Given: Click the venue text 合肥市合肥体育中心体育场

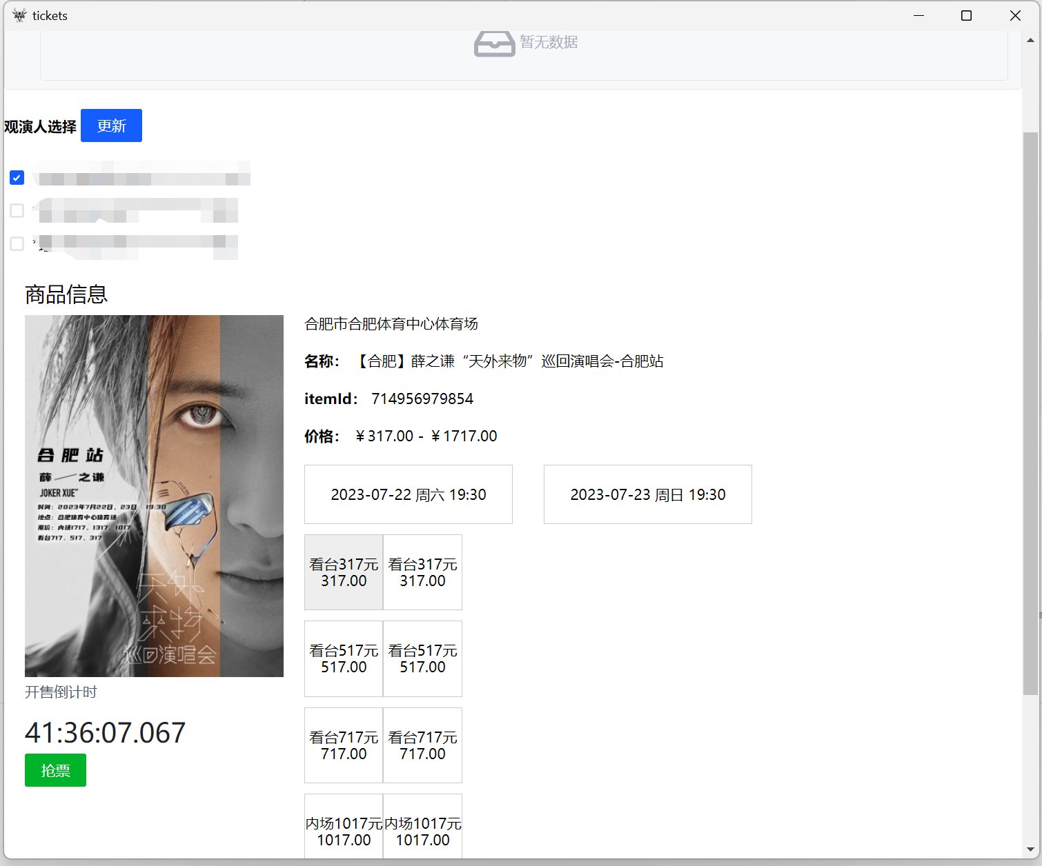Looking at the screenshot, I should coord(391,323).
